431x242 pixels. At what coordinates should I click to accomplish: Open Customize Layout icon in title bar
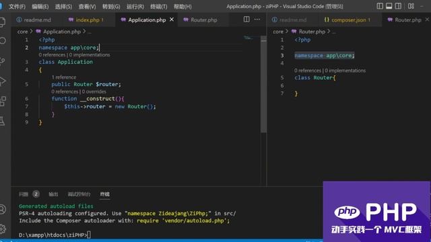pos(411,6)
